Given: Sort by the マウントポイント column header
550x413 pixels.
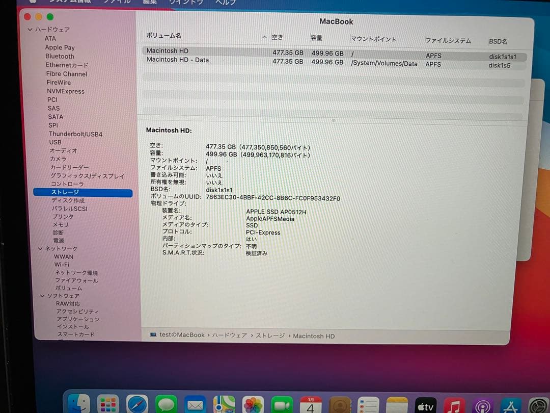Looking at the screenshot, I should [374, 39].
